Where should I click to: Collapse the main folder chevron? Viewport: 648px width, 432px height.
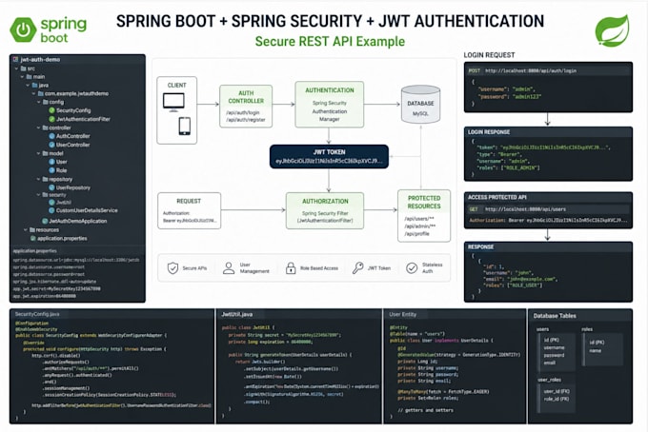click(22, 77)
